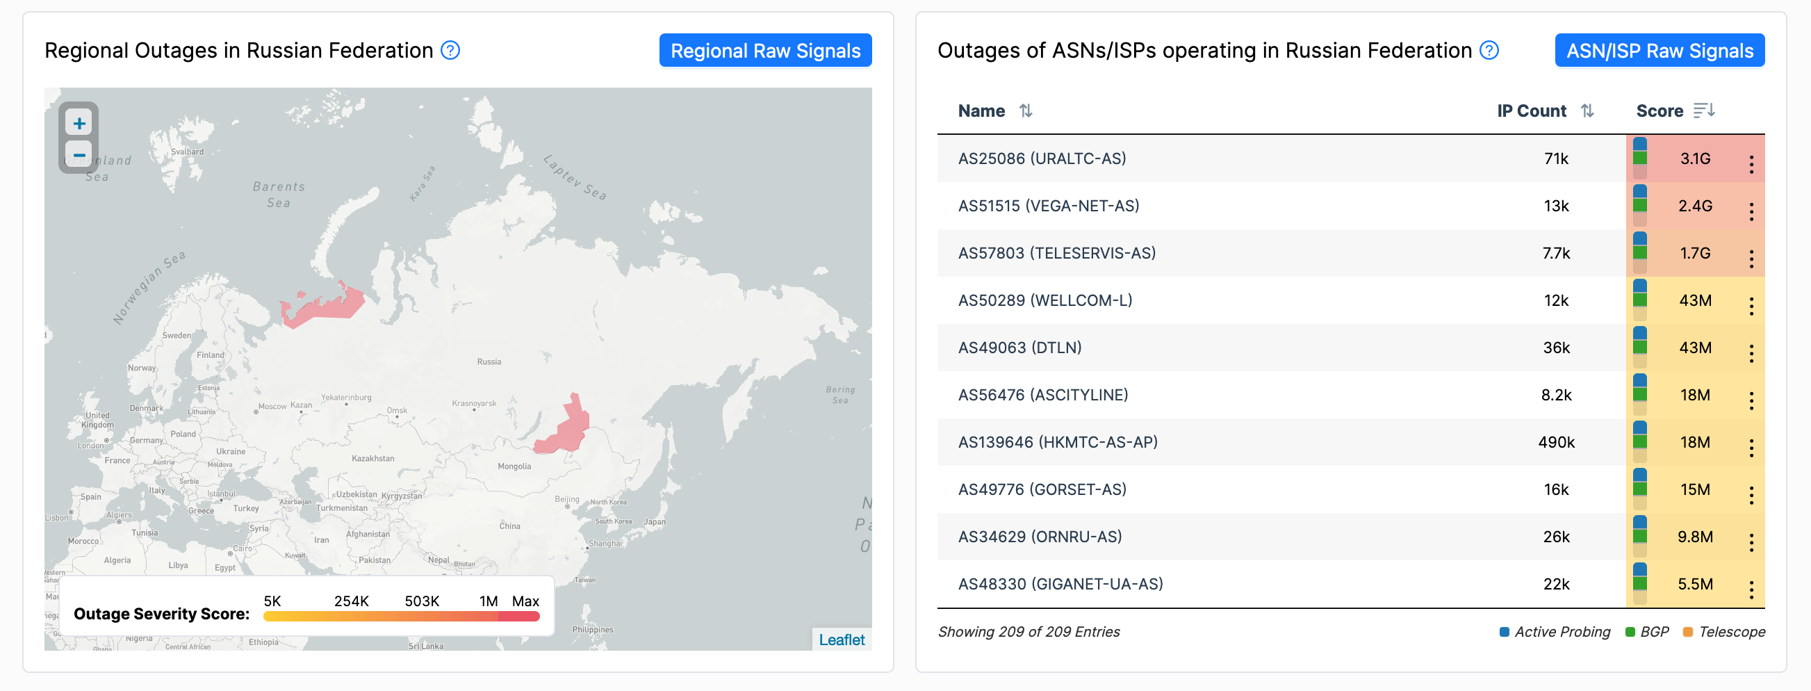Toggle Score column sort order
1811x691 pixels.
(x=1703, y=111)
